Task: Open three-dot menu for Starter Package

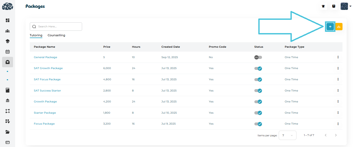Action: 338,113
